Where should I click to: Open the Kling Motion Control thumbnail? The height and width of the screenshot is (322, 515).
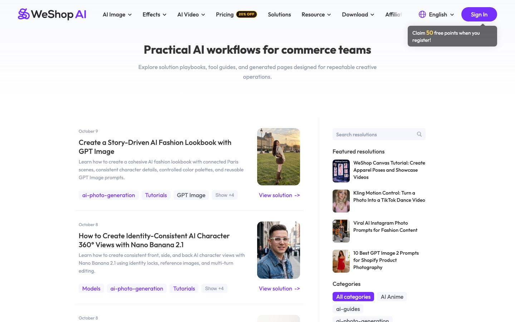[341, 201]
